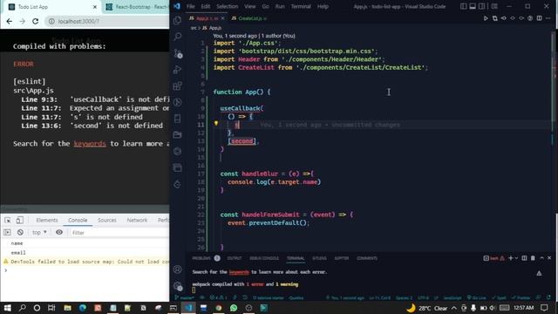Switch to the DevTools Sources tab
The image size is (558, 314).
pyautogui.click(x=107, y=221)
